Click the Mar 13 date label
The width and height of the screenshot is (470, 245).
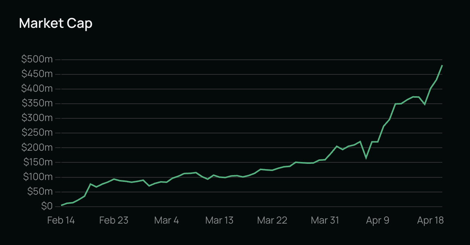(219, 220)
